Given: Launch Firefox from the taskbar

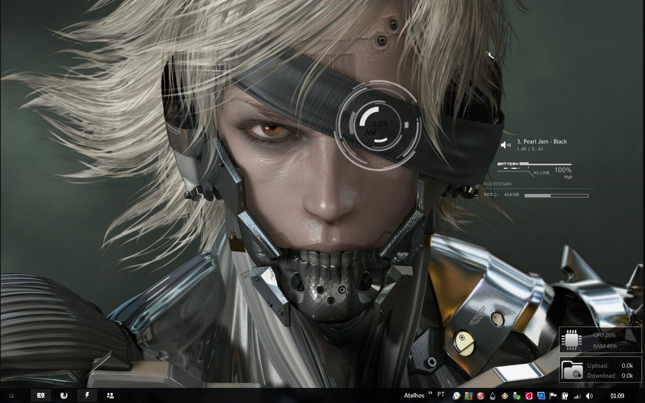Looking at the screenshot, I should coord(63,395).
